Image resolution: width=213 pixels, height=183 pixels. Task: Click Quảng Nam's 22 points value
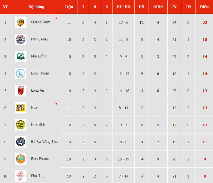205,22
